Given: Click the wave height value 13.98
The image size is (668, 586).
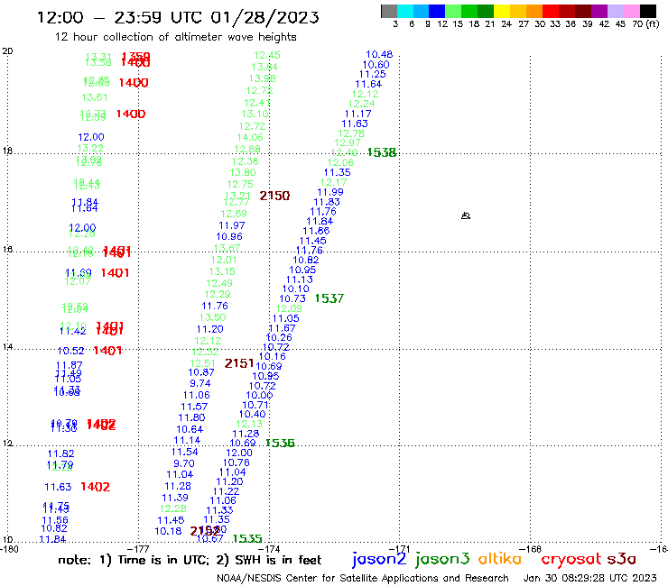Looking at the screenshot, I should pyautogui.click(x=263, y=78).
